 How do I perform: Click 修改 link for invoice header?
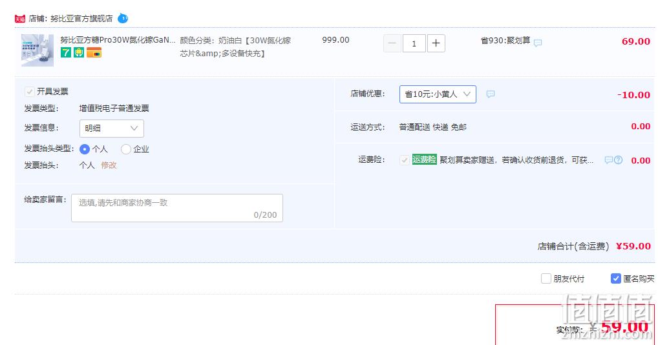coord(109,165)
